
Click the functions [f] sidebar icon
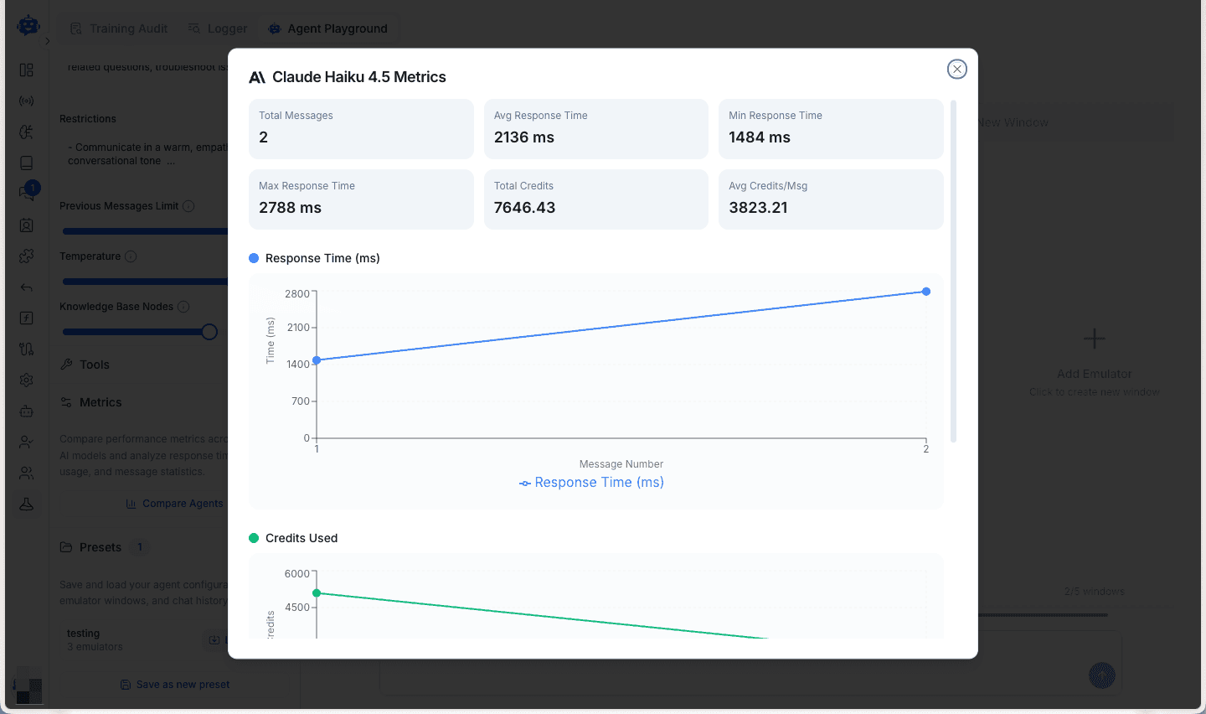click(26, 318)
